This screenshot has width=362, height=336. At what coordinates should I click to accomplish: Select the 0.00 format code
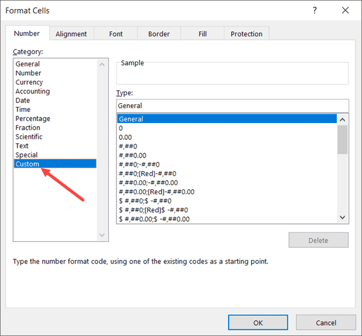[126, 137]
